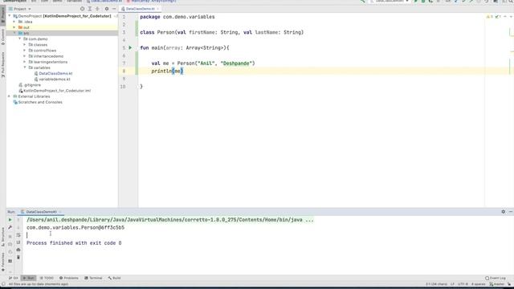Click the java path link in console output
The width and height of the screenshot is (514, 289).
coord(169,220)
